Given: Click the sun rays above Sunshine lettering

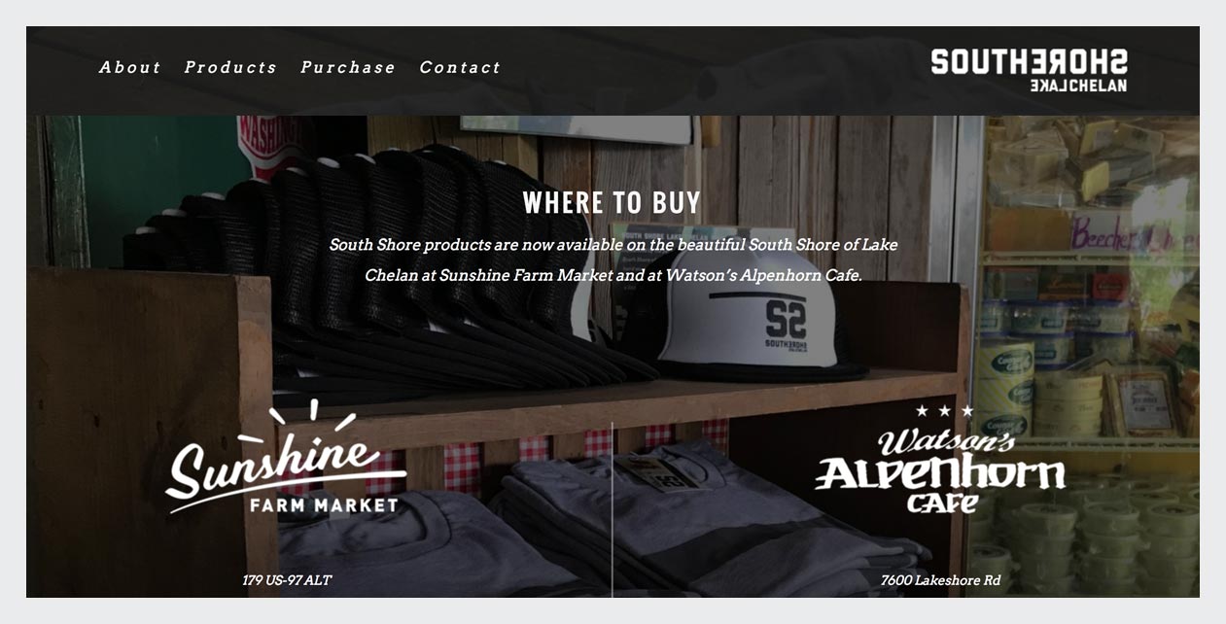Looking at the screenshot, I should 312,417.
